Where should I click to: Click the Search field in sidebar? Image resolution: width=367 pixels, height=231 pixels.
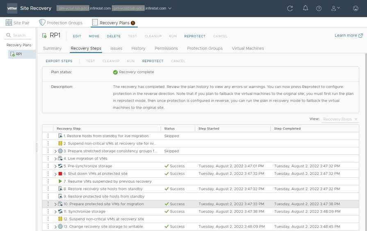point(21,36)
